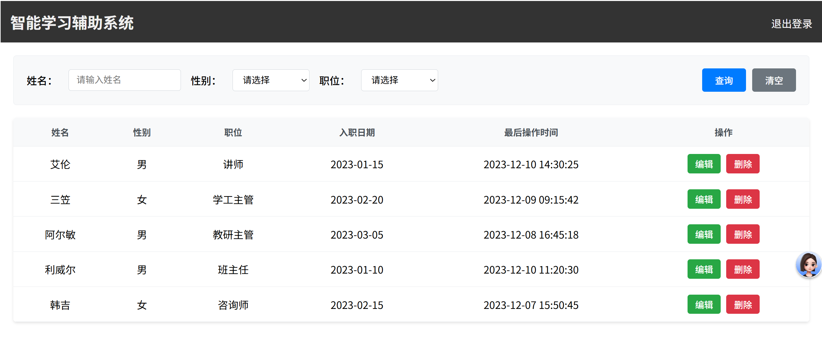Edit the row for 韩吉

point(704,305)
